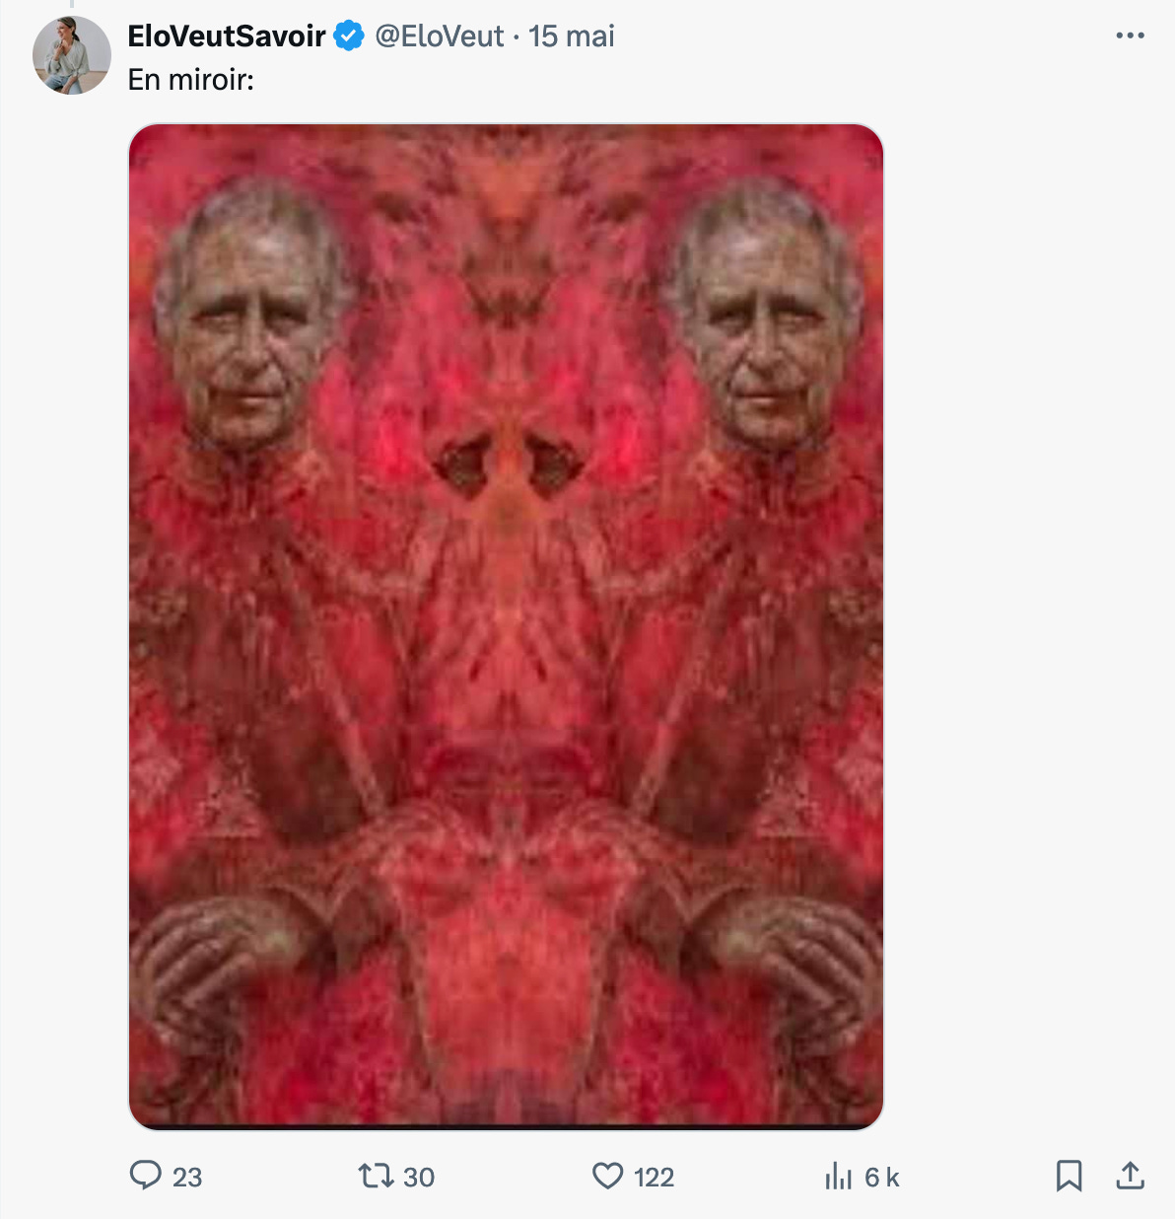Open the @EloVeut handle link
Screen dimensions: 1175x1219
coord(440,36)
